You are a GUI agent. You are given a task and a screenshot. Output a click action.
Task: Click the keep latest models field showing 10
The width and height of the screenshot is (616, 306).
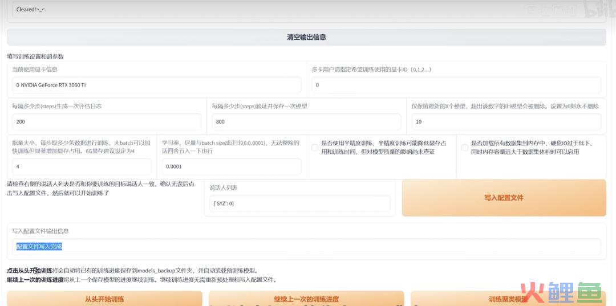506,121
